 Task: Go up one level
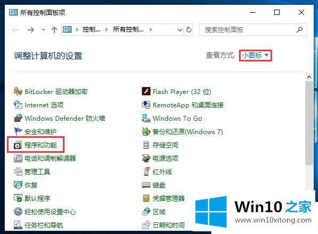coord(54,30)
